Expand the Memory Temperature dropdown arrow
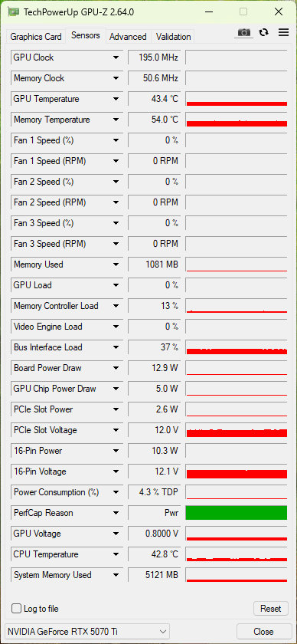Image resolution: width=297 pixels, height=644 pixels. 116,120
